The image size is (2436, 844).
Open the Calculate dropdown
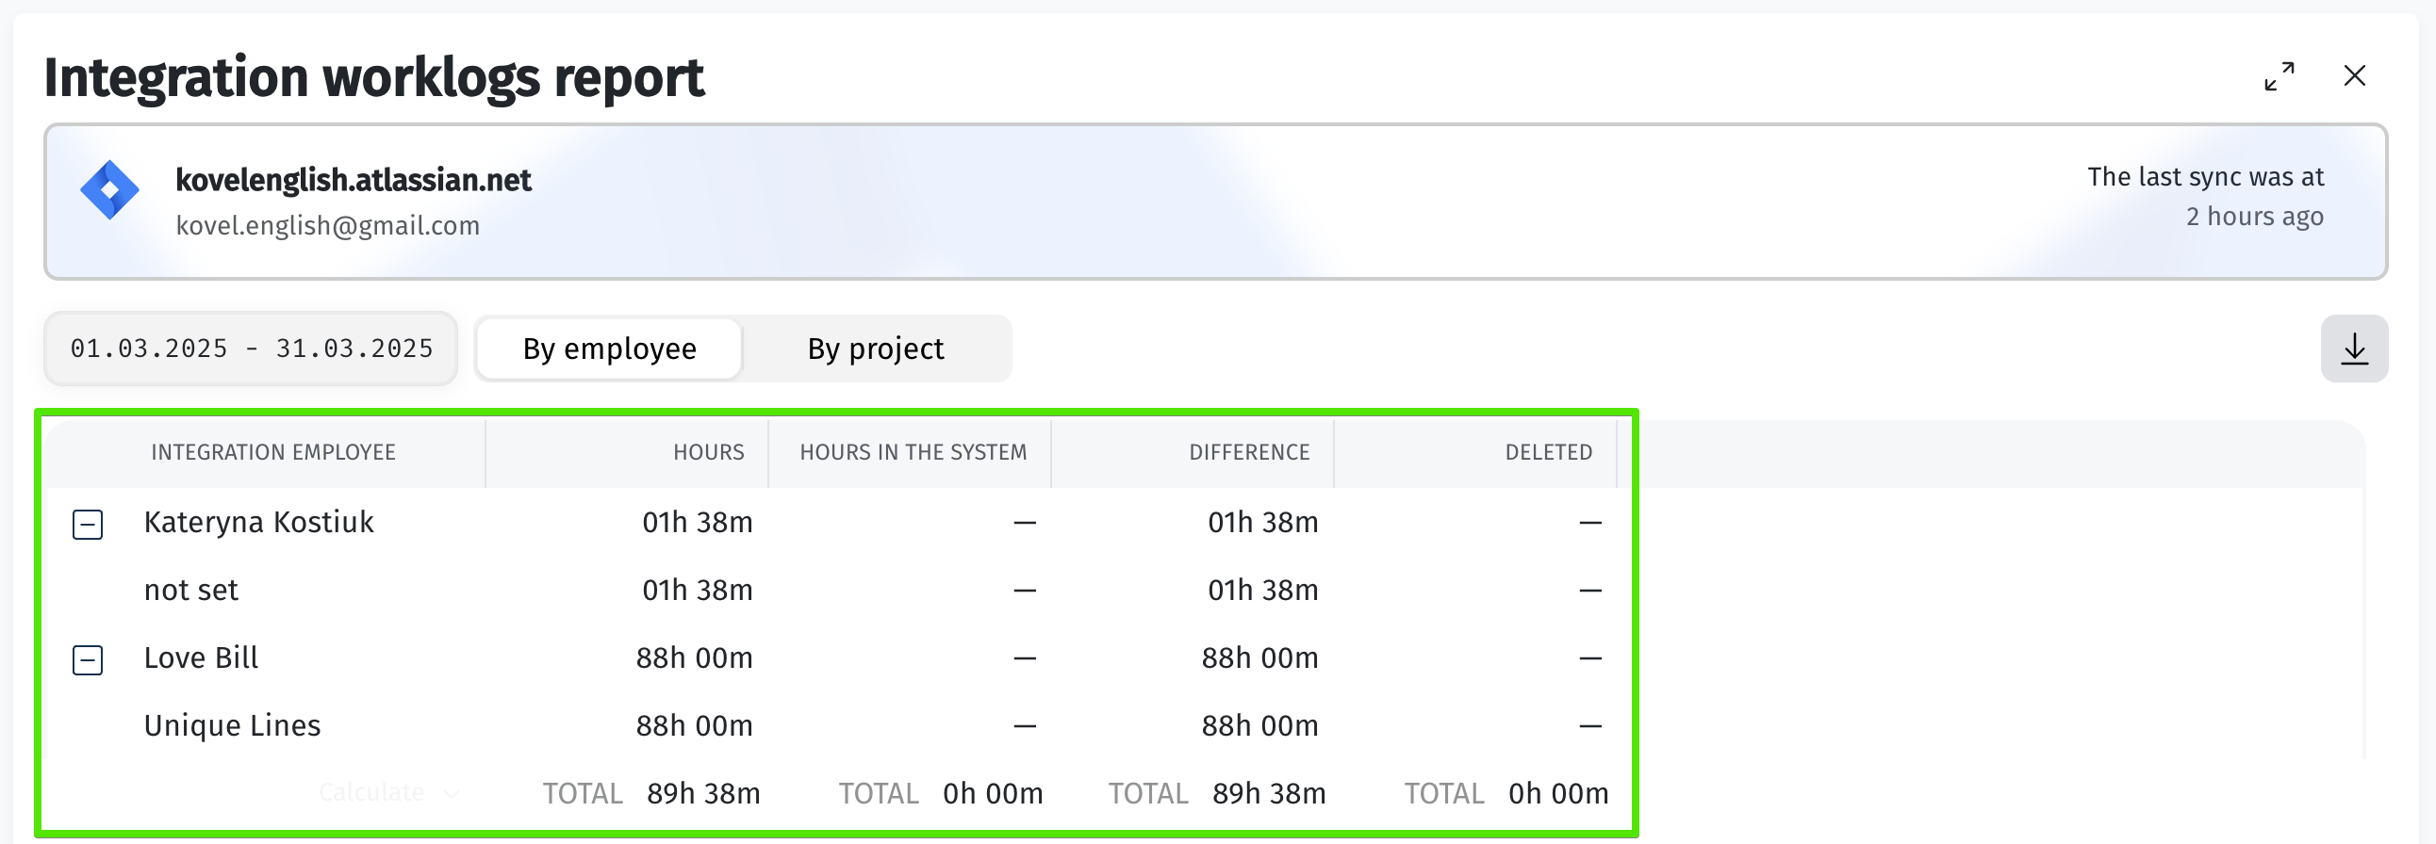click(388, 792)
